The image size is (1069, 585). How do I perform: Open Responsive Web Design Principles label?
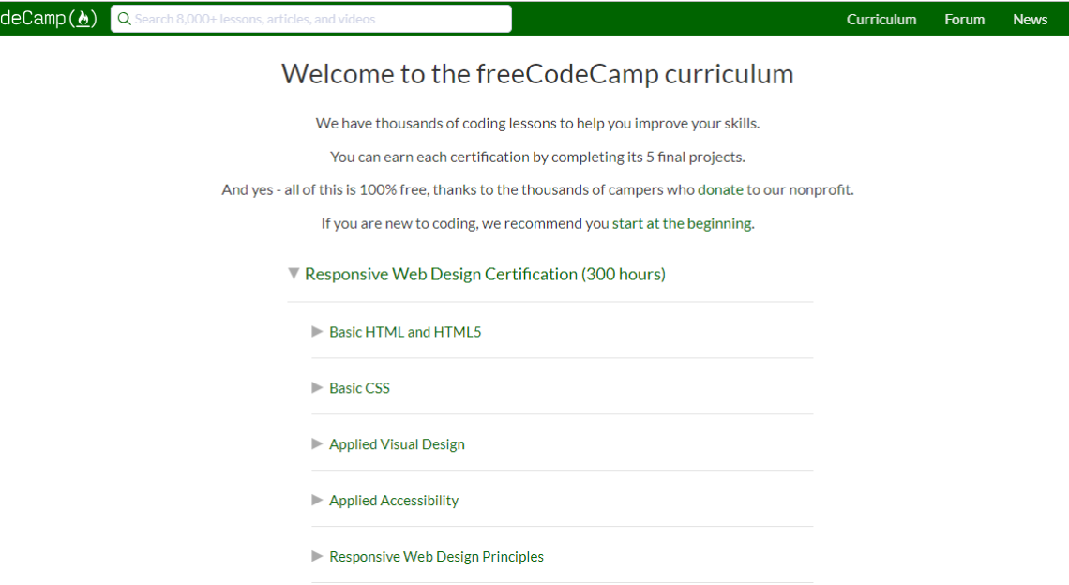(x=436, y=557)
